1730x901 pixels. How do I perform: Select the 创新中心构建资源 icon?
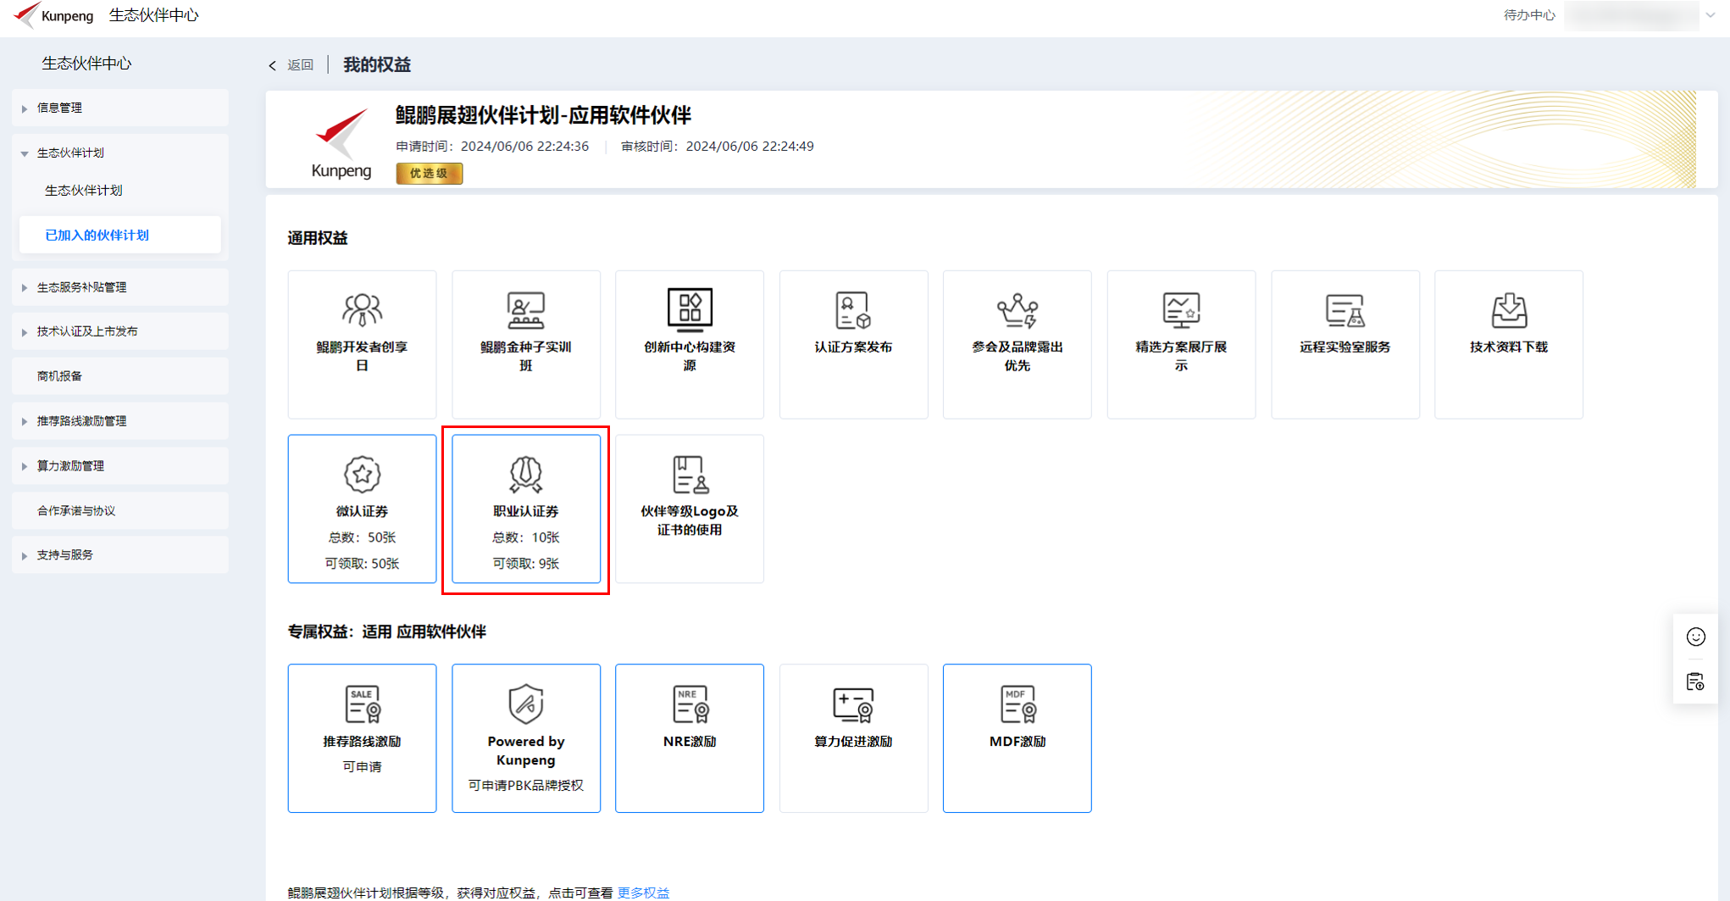click(690, 309)
